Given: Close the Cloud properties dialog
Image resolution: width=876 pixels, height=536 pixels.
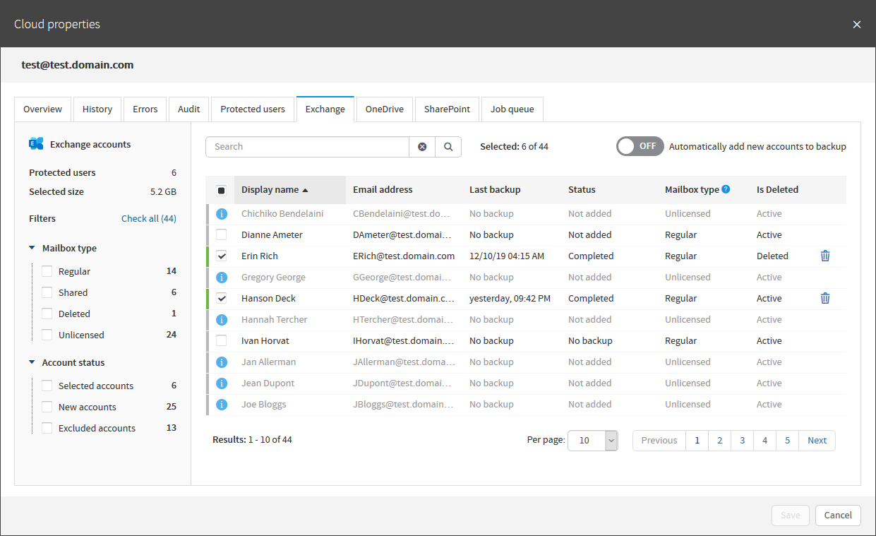Looking at the screenshot, I should (857, 25).
